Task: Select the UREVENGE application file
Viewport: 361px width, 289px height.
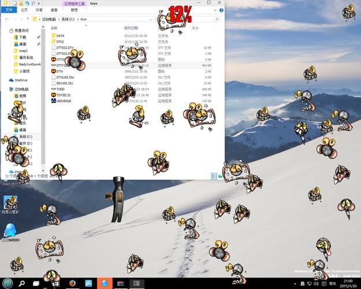Action: point(64,101)
